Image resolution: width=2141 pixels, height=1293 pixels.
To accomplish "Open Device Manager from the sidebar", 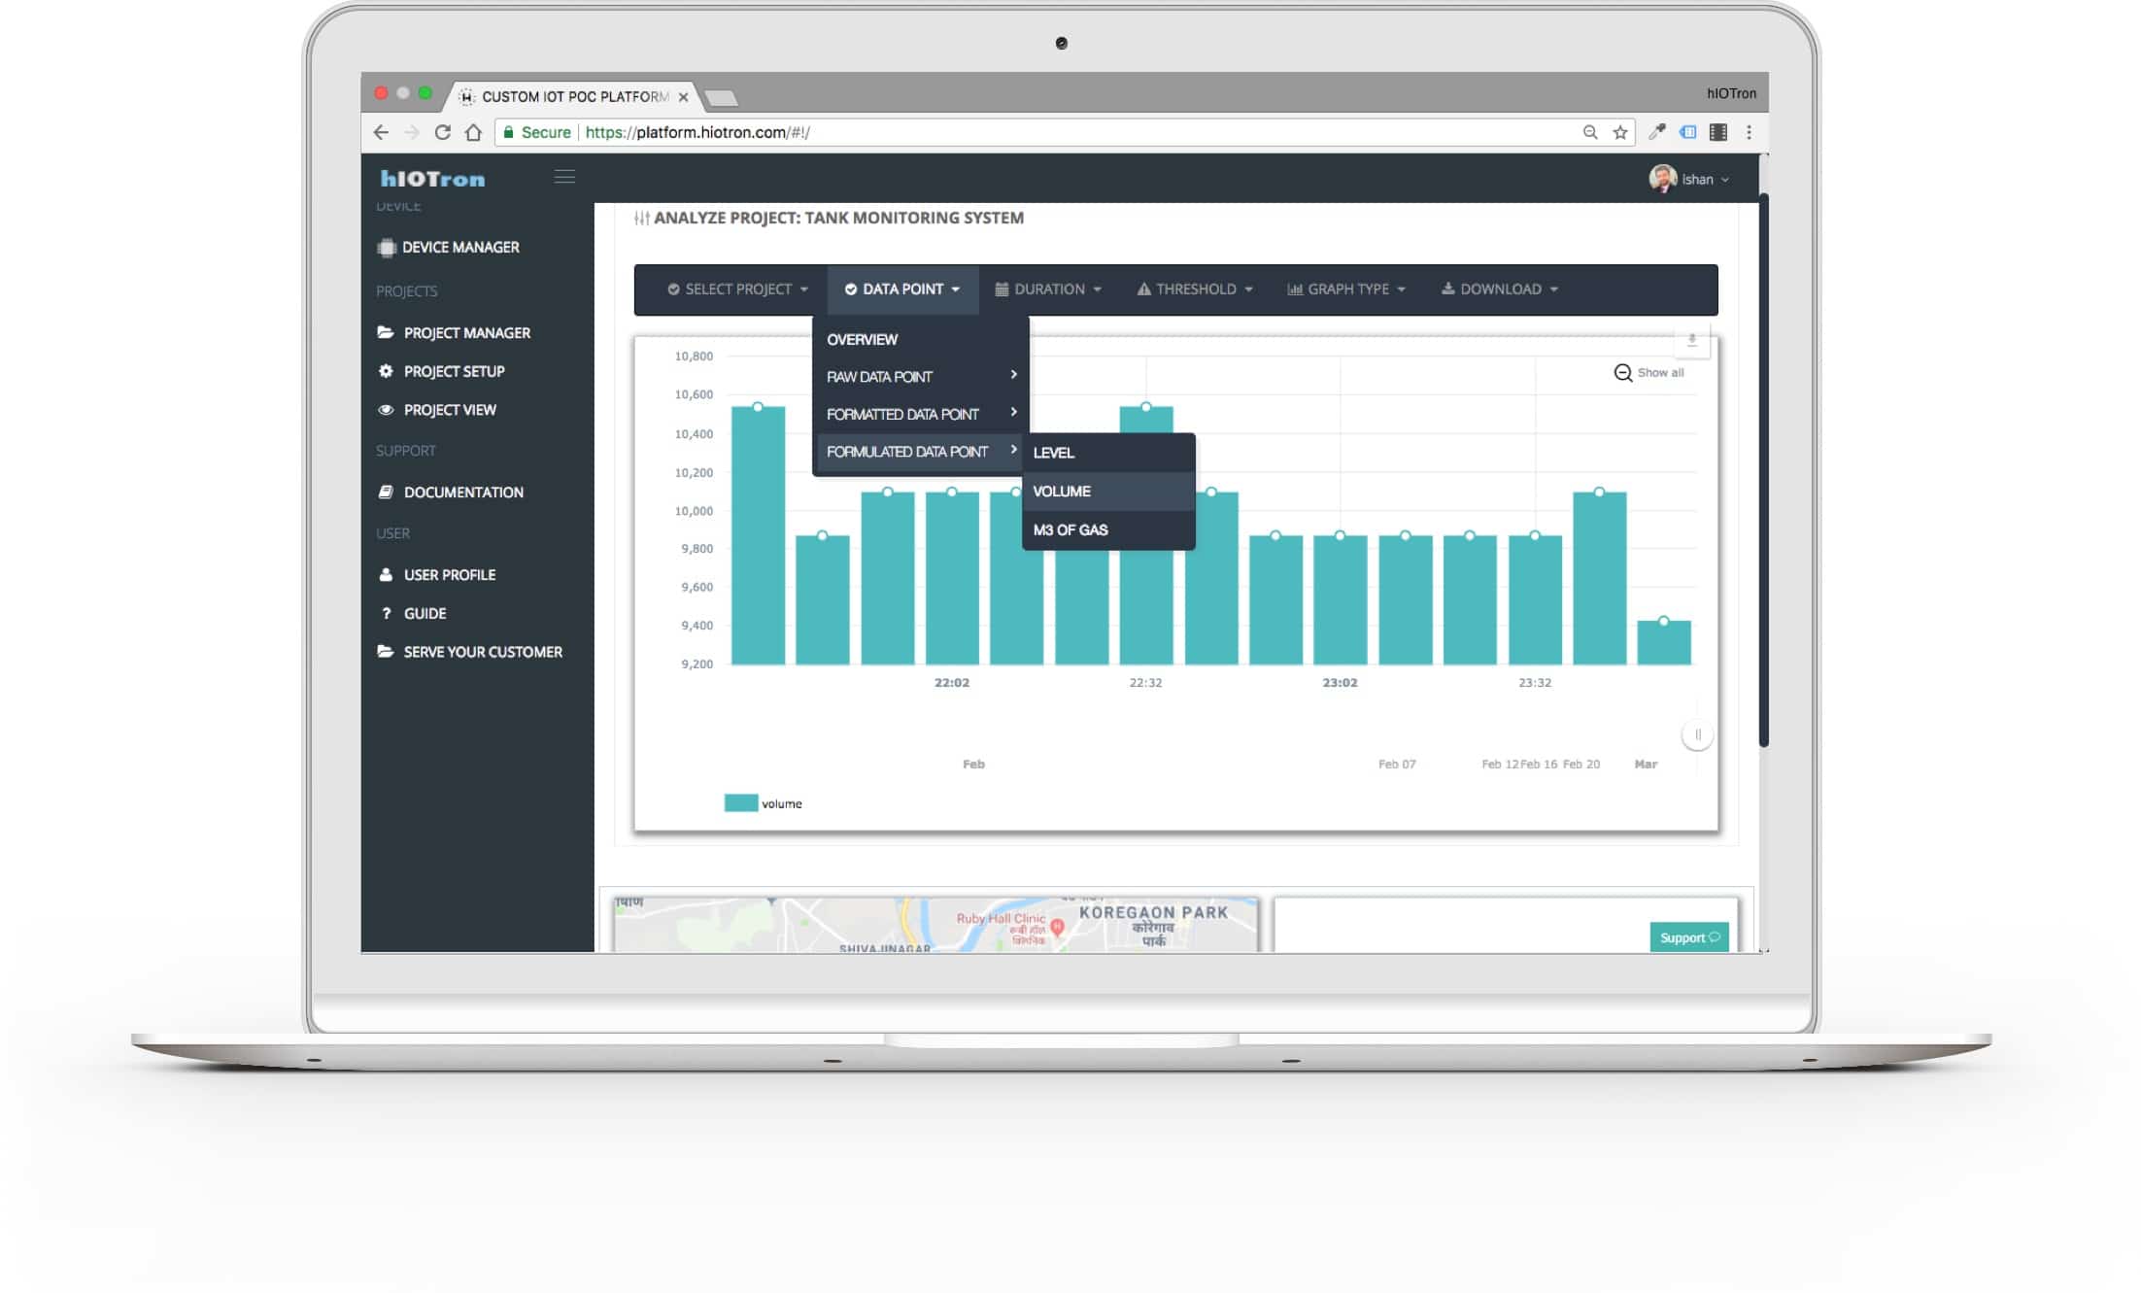I will pos(448,247).
